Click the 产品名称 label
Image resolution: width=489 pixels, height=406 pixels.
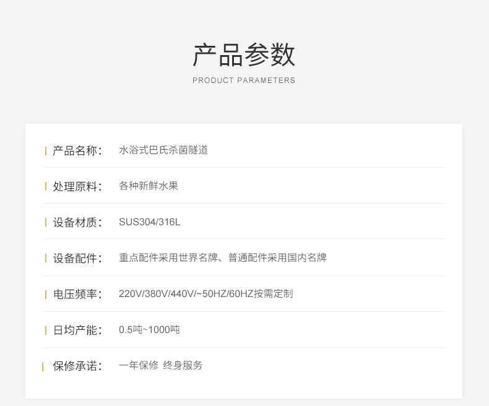coord(77,150)
